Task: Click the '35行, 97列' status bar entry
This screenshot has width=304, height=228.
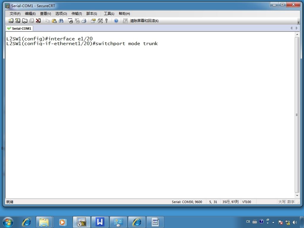Action: (x=230, y=202)
